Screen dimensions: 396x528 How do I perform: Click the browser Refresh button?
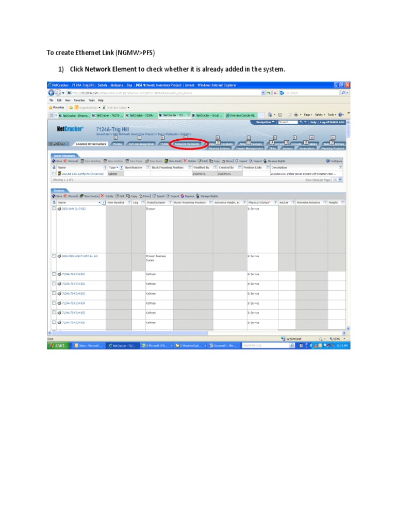(269, 93)
